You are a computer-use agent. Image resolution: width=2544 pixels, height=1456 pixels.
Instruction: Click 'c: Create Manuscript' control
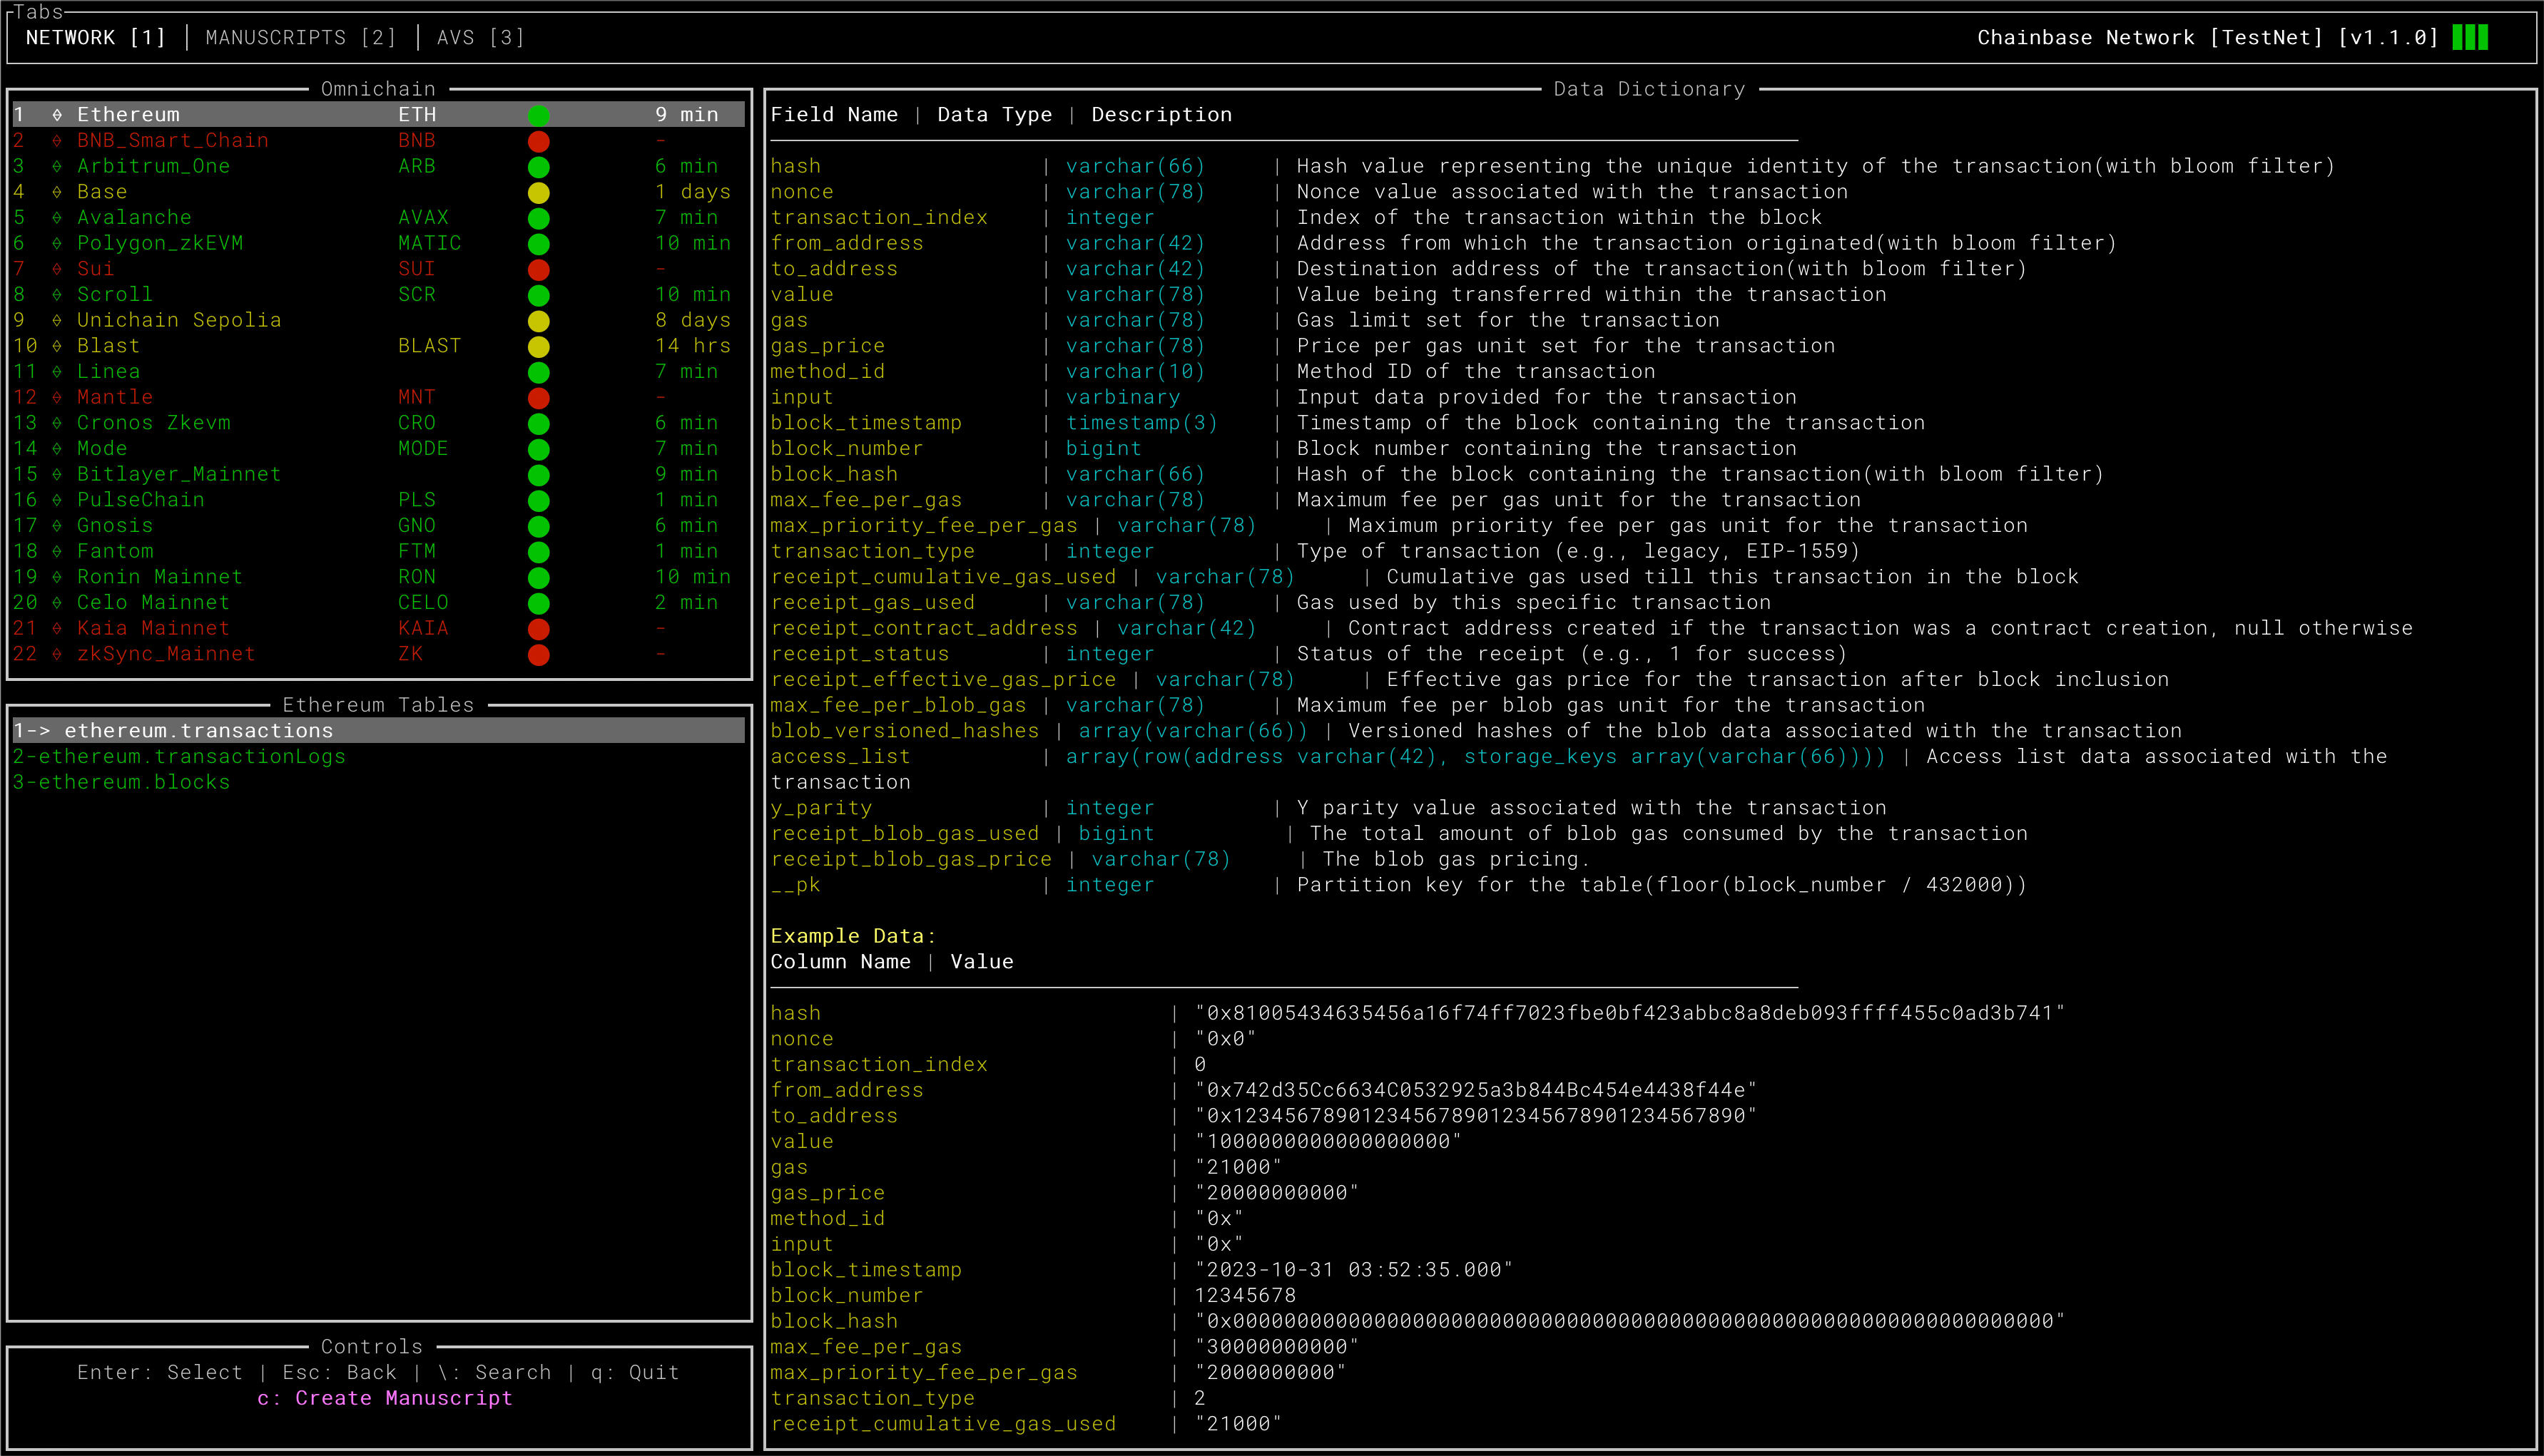coord(385,1398)
